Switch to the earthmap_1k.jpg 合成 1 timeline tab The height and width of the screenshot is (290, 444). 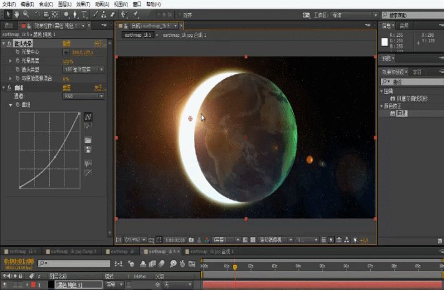pyautogui.click(x=210, y=251)
